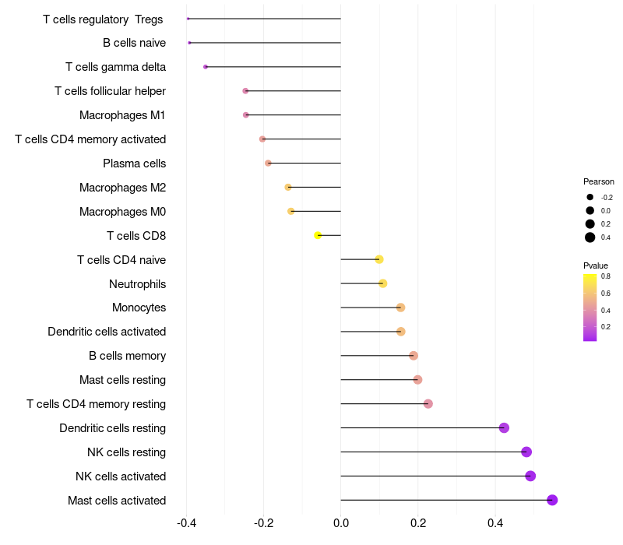The width and height of the screenshot is (623, 545).
Task: Click the Pearson -0.2 legend circle
Action: [590, 197]
